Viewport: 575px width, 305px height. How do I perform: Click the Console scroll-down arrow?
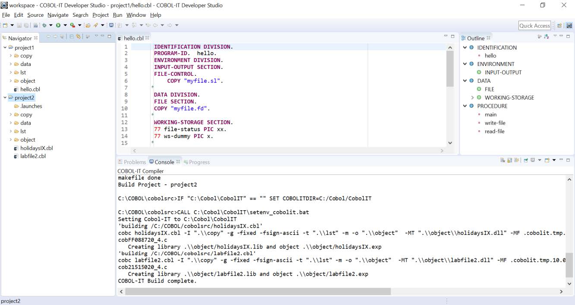pos(569,284)
